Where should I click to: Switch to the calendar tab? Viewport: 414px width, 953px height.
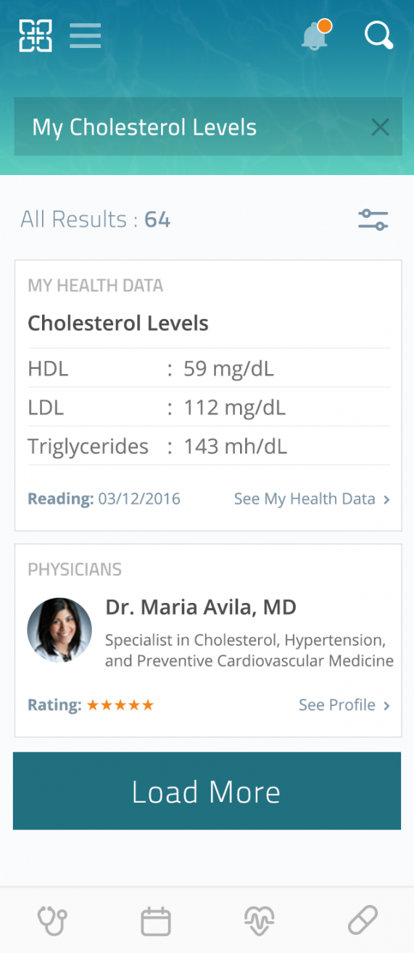pos(155,922)
